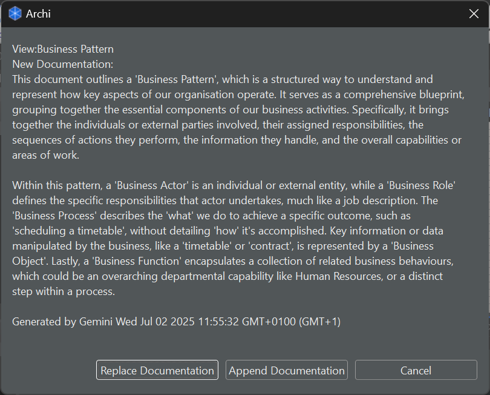Click Replace Documentation button

(157, 370)
